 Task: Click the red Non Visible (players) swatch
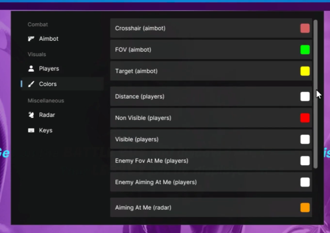pyautogui.click(x=305, y=118)
